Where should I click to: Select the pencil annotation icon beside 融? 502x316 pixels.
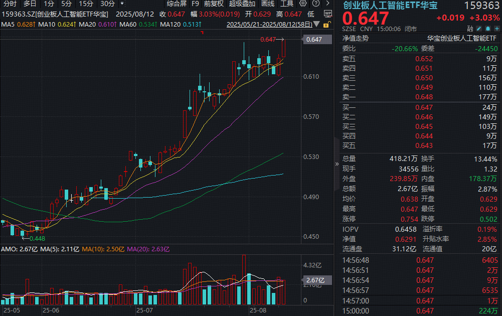(479, 29)
